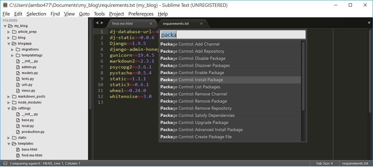Select Package Control: Satisfy Dependencies

point(230,115)
